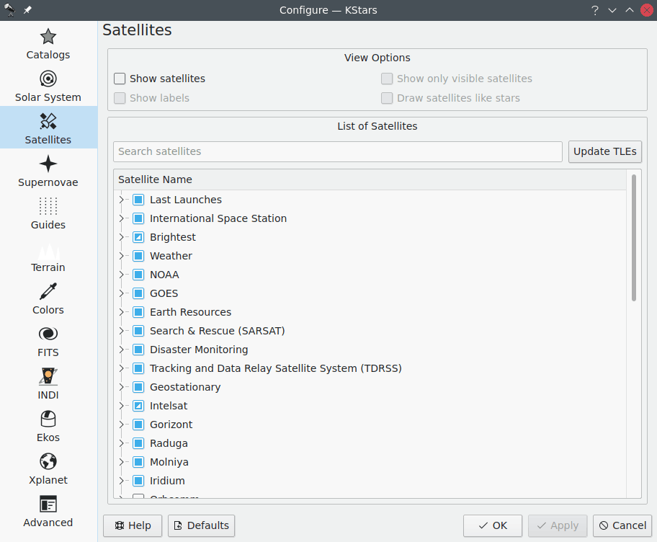The width and height of the screenshot is (657, 542).
Task: Expand the International Space Station group
Action: tap(122, 218)
